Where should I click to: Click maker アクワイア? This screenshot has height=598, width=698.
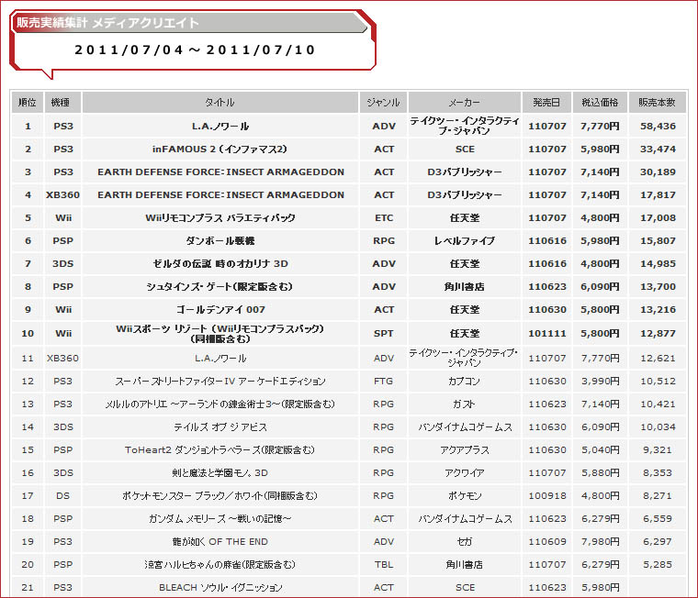coord(465,473)
